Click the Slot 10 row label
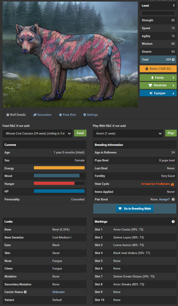Viewport: 178px width, 306px height. click(99, 300)
